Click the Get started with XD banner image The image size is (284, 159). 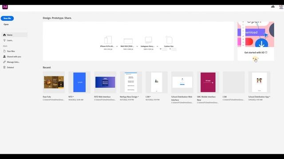point(256,34)
